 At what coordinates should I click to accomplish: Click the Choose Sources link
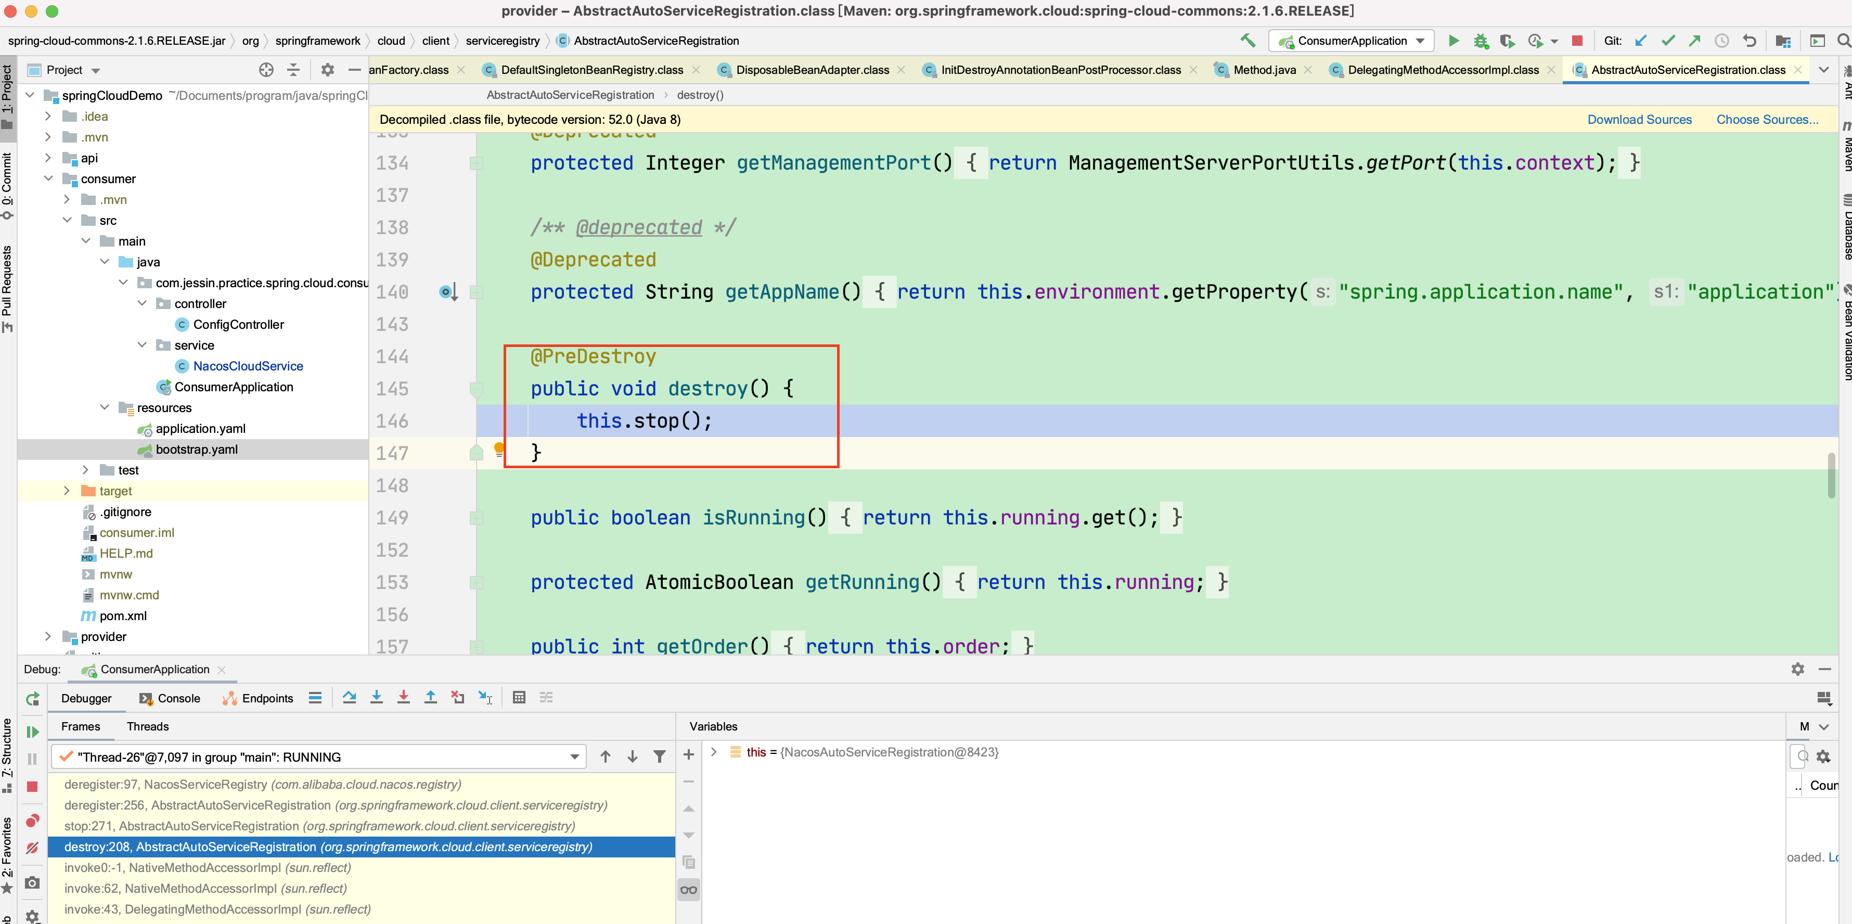click(1767, 119)
